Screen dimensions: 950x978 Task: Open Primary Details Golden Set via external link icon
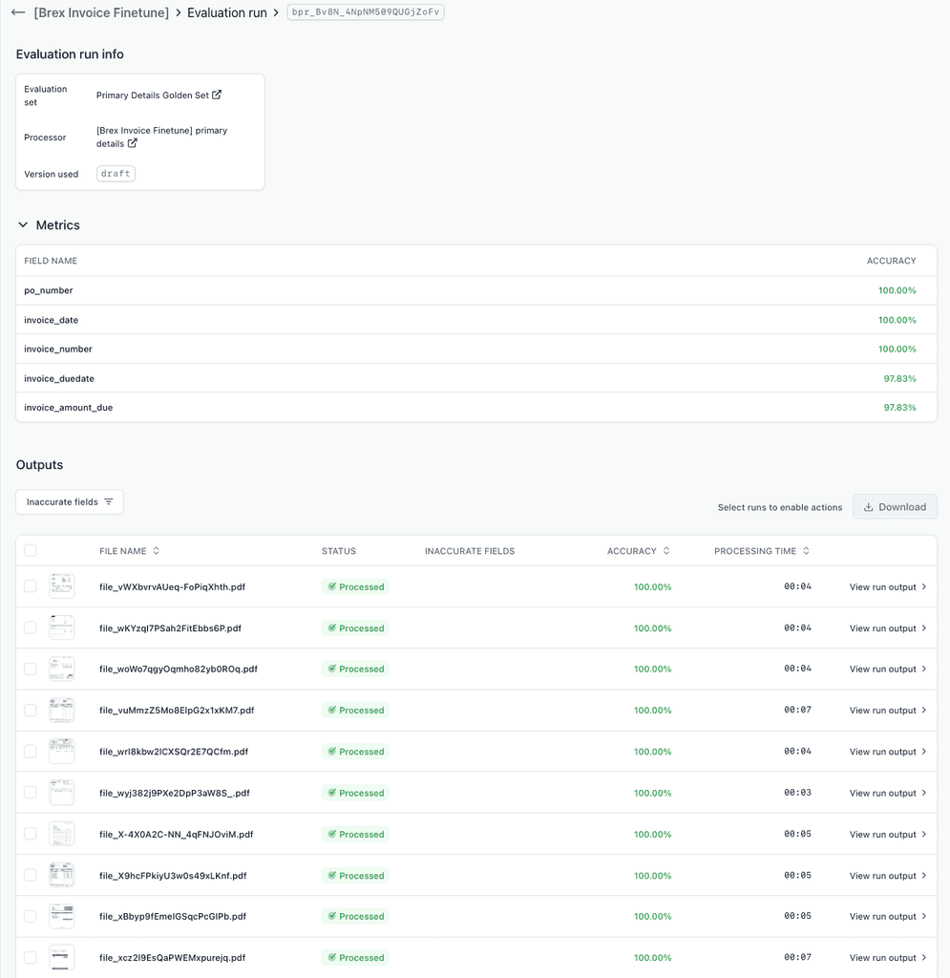(x=218, y=95)
